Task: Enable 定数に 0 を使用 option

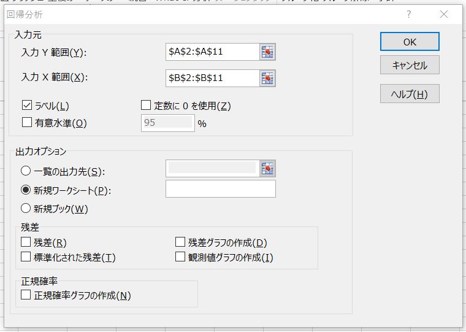Action: click(x=146, y=106)
